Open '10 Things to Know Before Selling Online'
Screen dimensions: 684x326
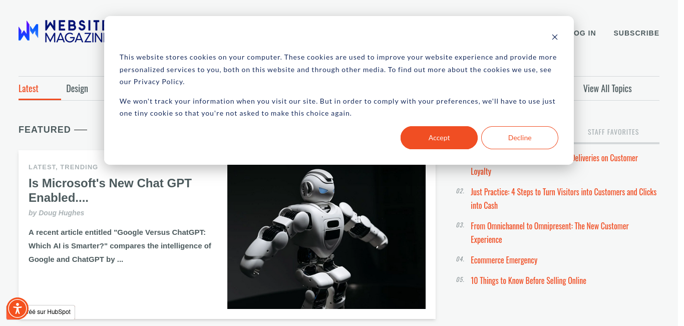528,281
